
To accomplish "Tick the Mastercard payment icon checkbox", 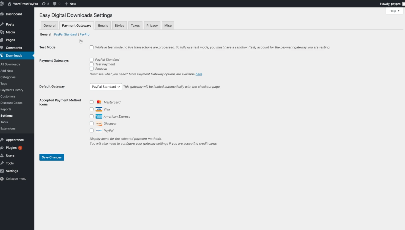I will pyautogui.click(x=92, y=102).
